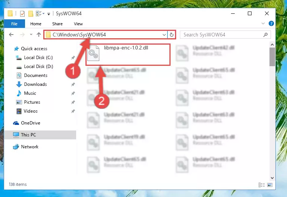
Task: Switch to the Share ribbon tab
Action: [57, 24]
